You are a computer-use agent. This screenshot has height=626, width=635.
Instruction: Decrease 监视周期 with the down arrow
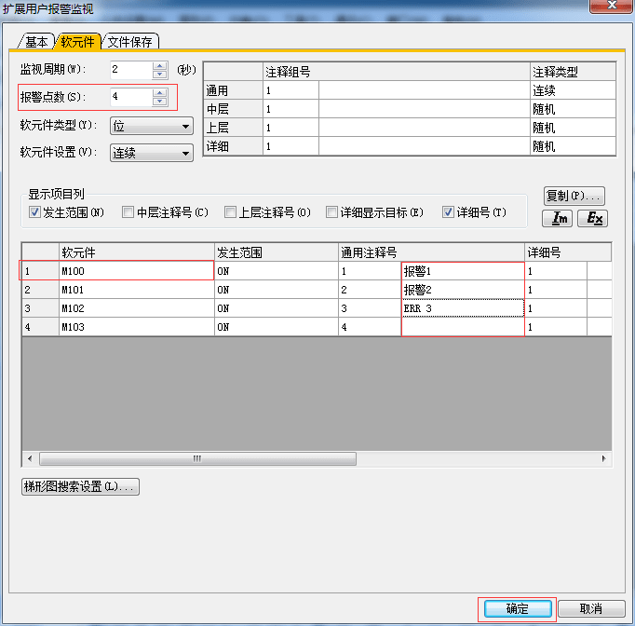(x=159, y=75)
